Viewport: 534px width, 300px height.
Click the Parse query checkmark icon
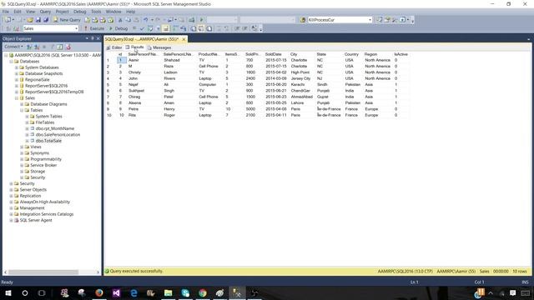pyautogui.click(x=142, y=28)
